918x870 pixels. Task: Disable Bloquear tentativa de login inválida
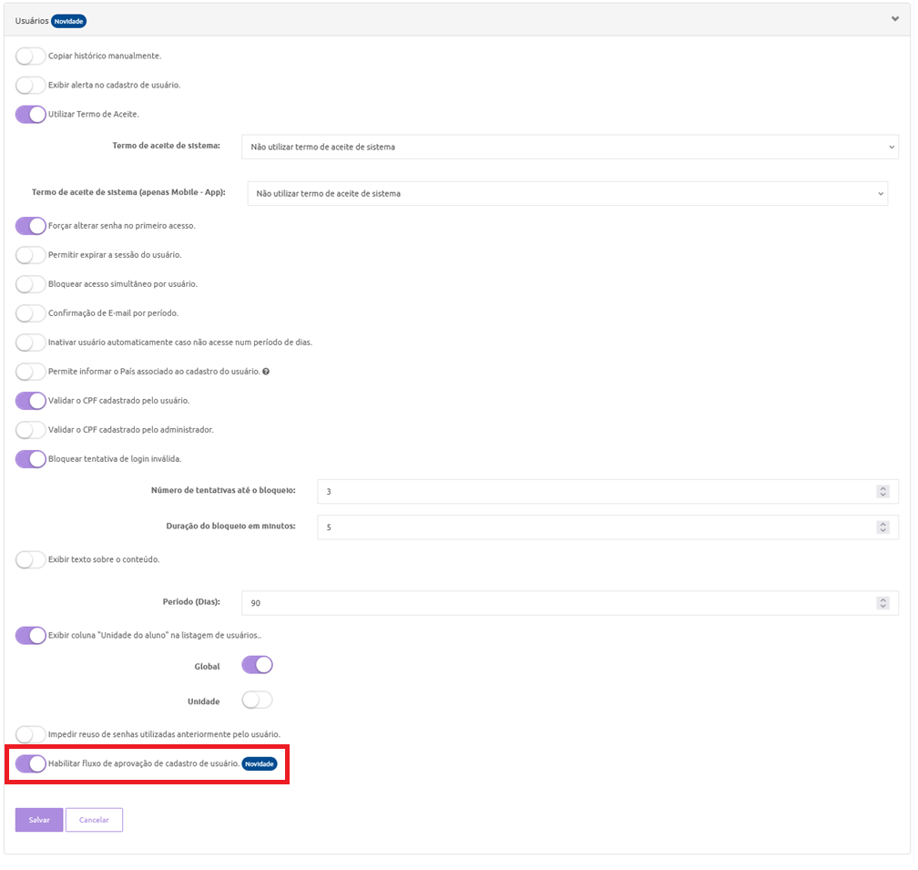click(x=31, y=459)
